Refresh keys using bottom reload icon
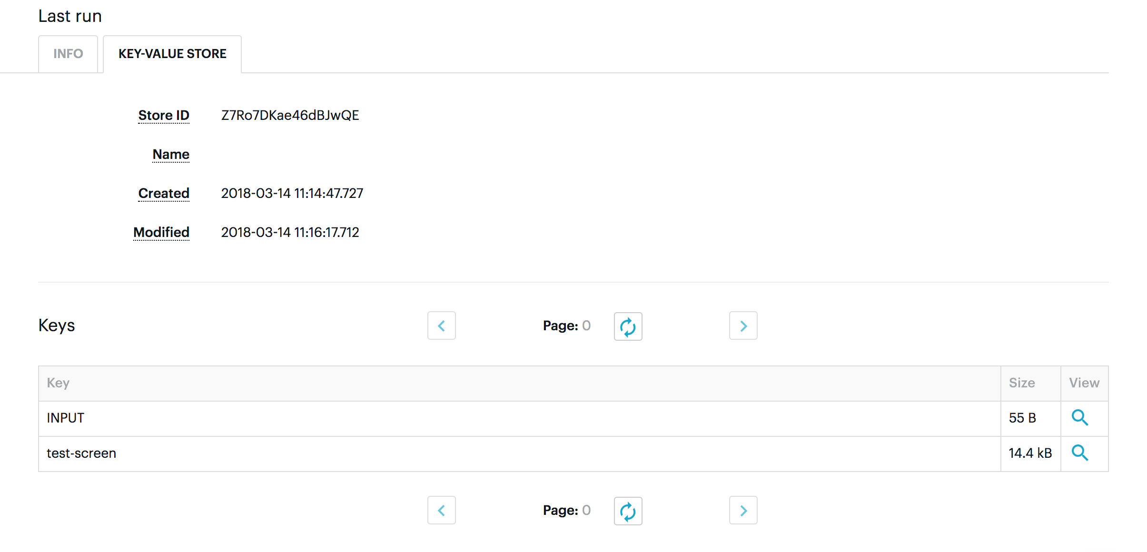 (x=628, y=512)
